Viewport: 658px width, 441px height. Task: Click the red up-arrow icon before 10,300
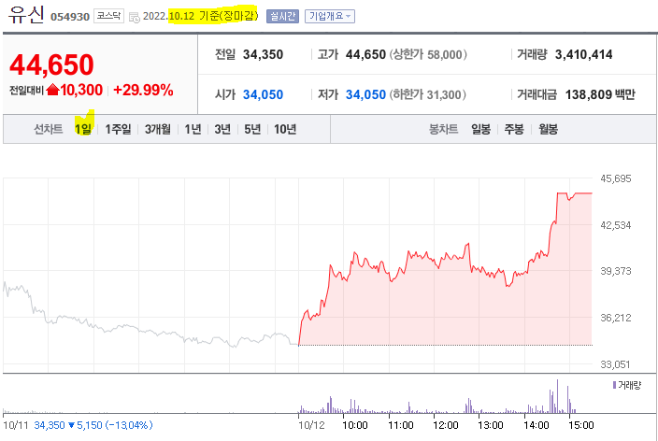pos(52,90)
